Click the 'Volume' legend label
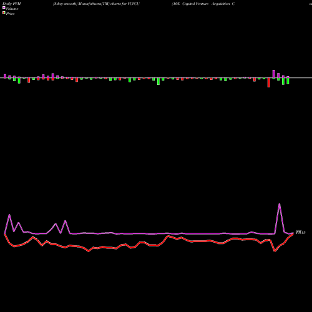 pyautogui.click(x=12, y=9)
